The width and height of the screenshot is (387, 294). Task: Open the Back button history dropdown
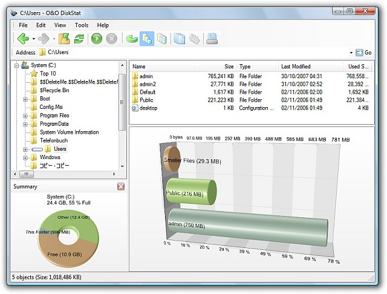tap(33, 39)
